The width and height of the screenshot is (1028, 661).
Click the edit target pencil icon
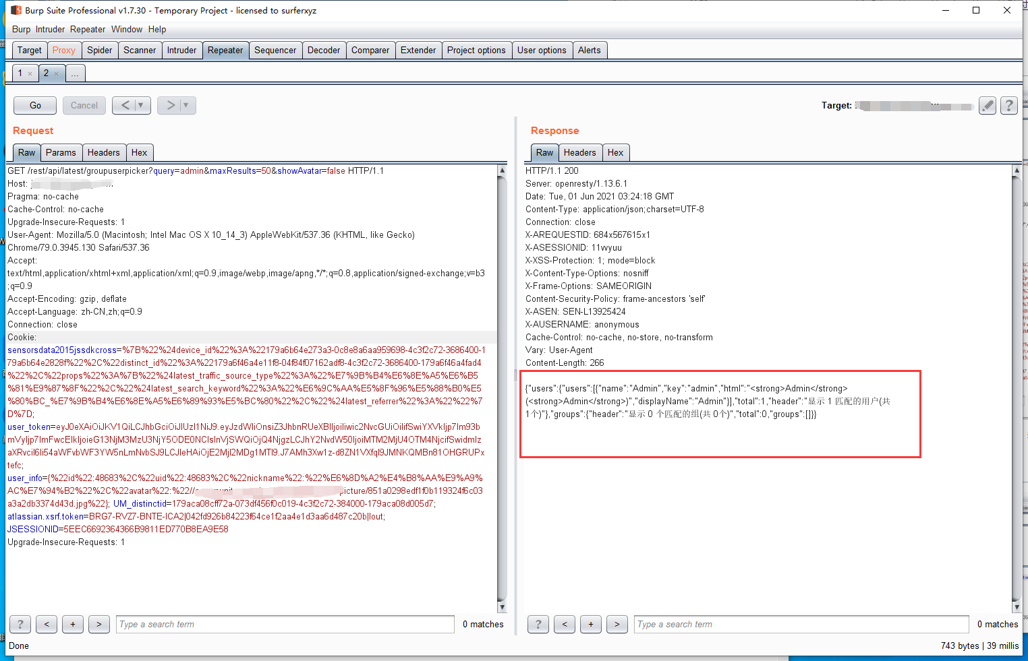988,105
